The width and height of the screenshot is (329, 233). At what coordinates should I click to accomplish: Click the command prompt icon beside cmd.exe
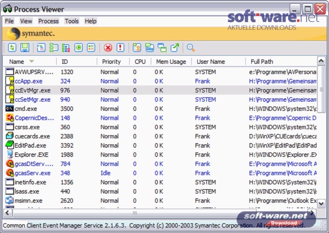pyautogui.click(x=9, y=109)
